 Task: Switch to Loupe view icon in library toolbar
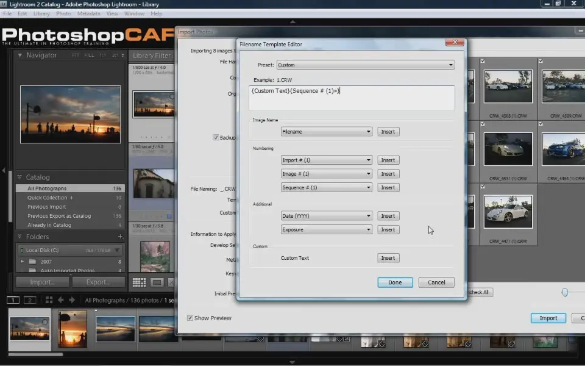157,282
